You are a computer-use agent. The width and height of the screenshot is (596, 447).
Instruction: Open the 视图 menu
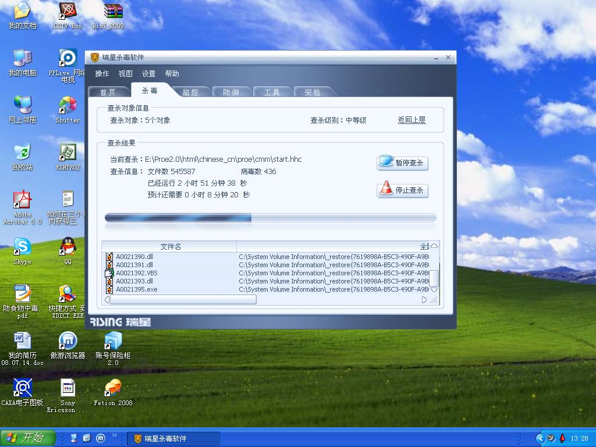tap(125, 74)
